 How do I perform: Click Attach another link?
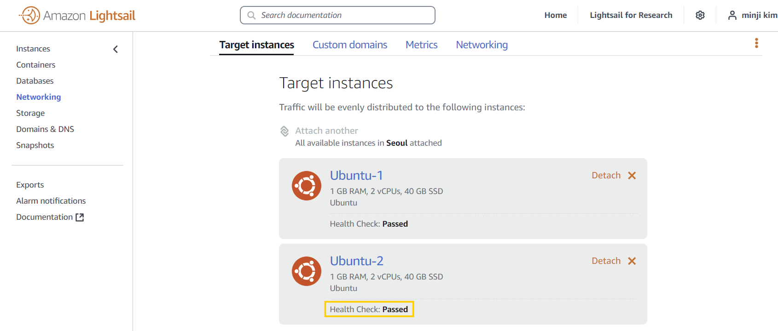point(326,131)
